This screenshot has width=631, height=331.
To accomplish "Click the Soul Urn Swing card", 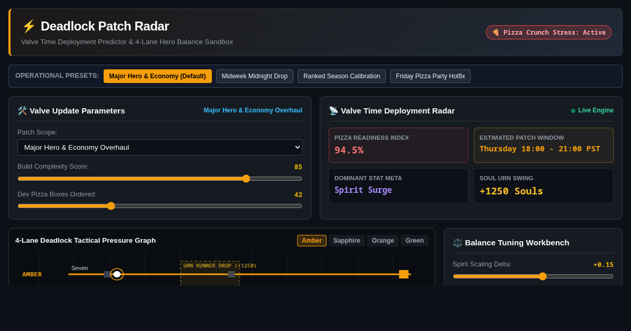I will [x=544, y=185].
